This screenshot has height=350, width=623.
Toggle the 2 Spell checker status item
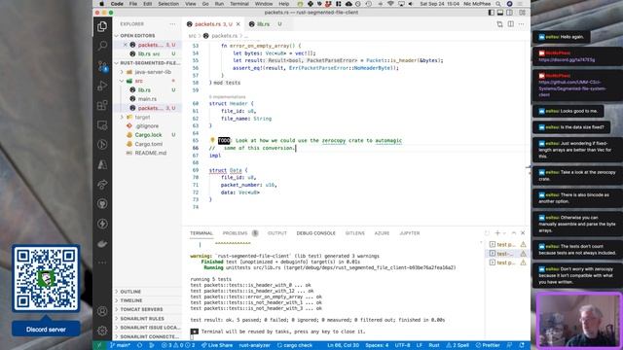(x=458, y=345)
